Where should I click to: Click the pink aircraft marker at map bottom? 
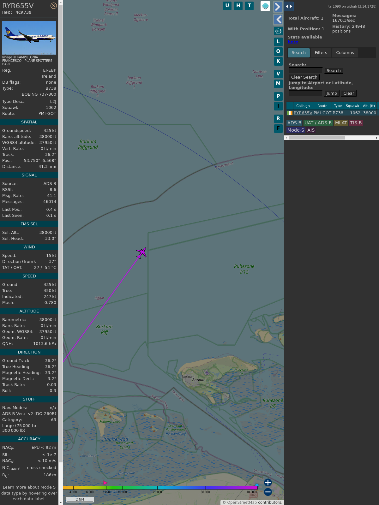click(105, 483)
